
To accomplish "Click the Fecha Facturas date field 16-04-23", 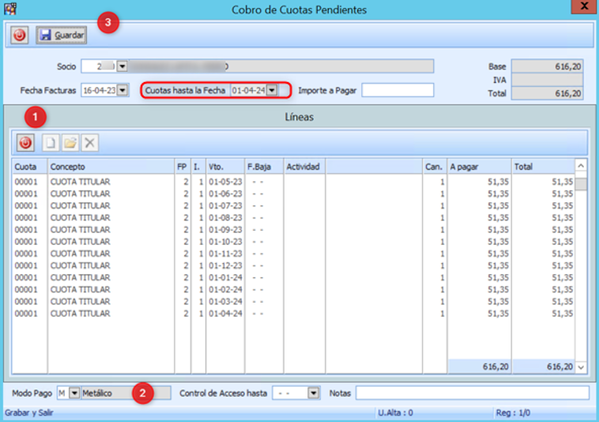I will pyautogui.click(x=100, y=91).
